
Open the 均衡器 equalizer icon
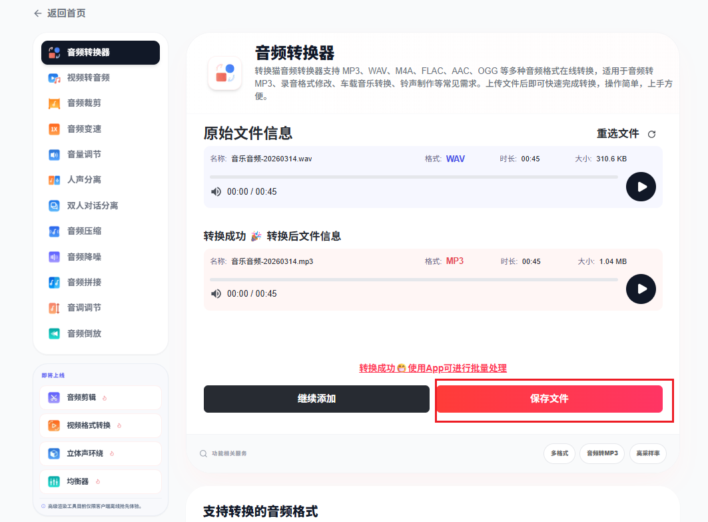point(54,482)
